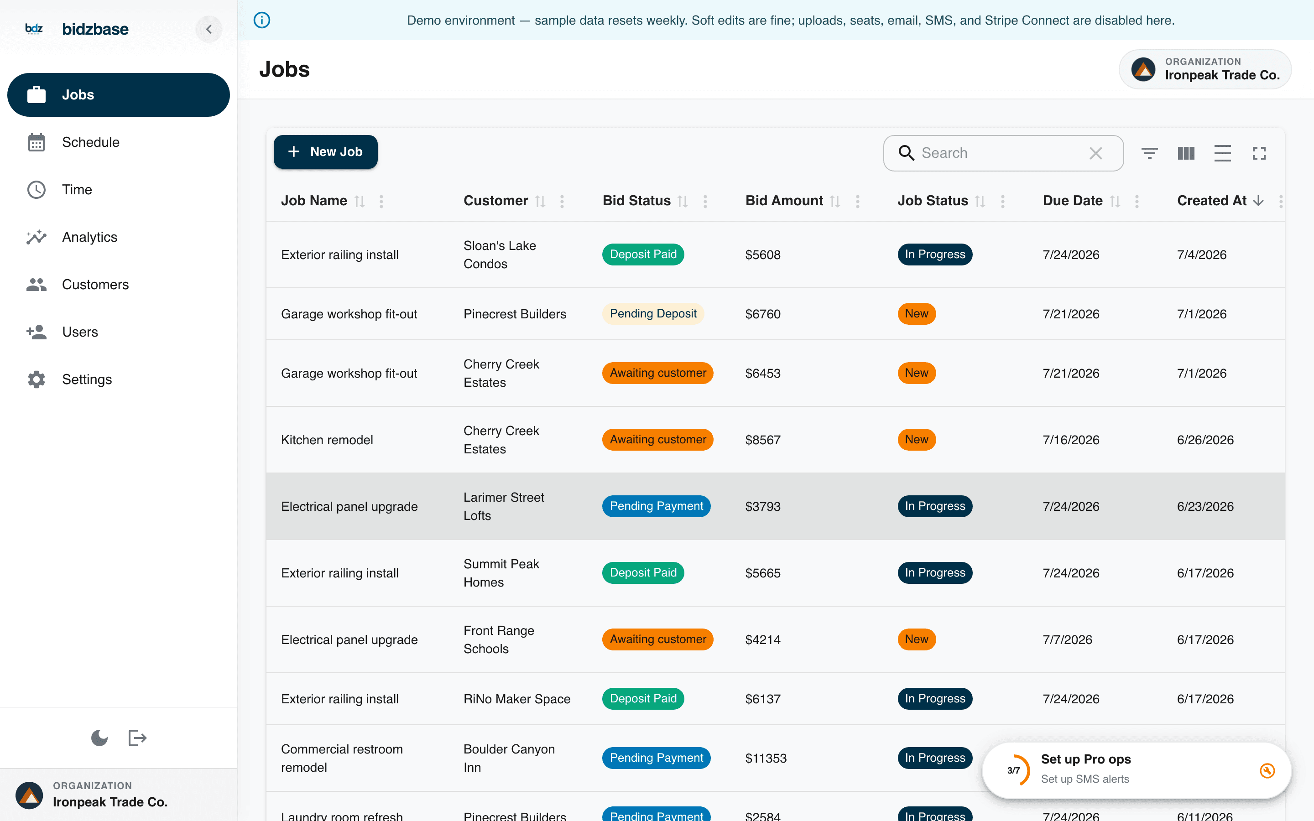
Task: Go to Analytics in the sidebar
Action: click(118, 237)
